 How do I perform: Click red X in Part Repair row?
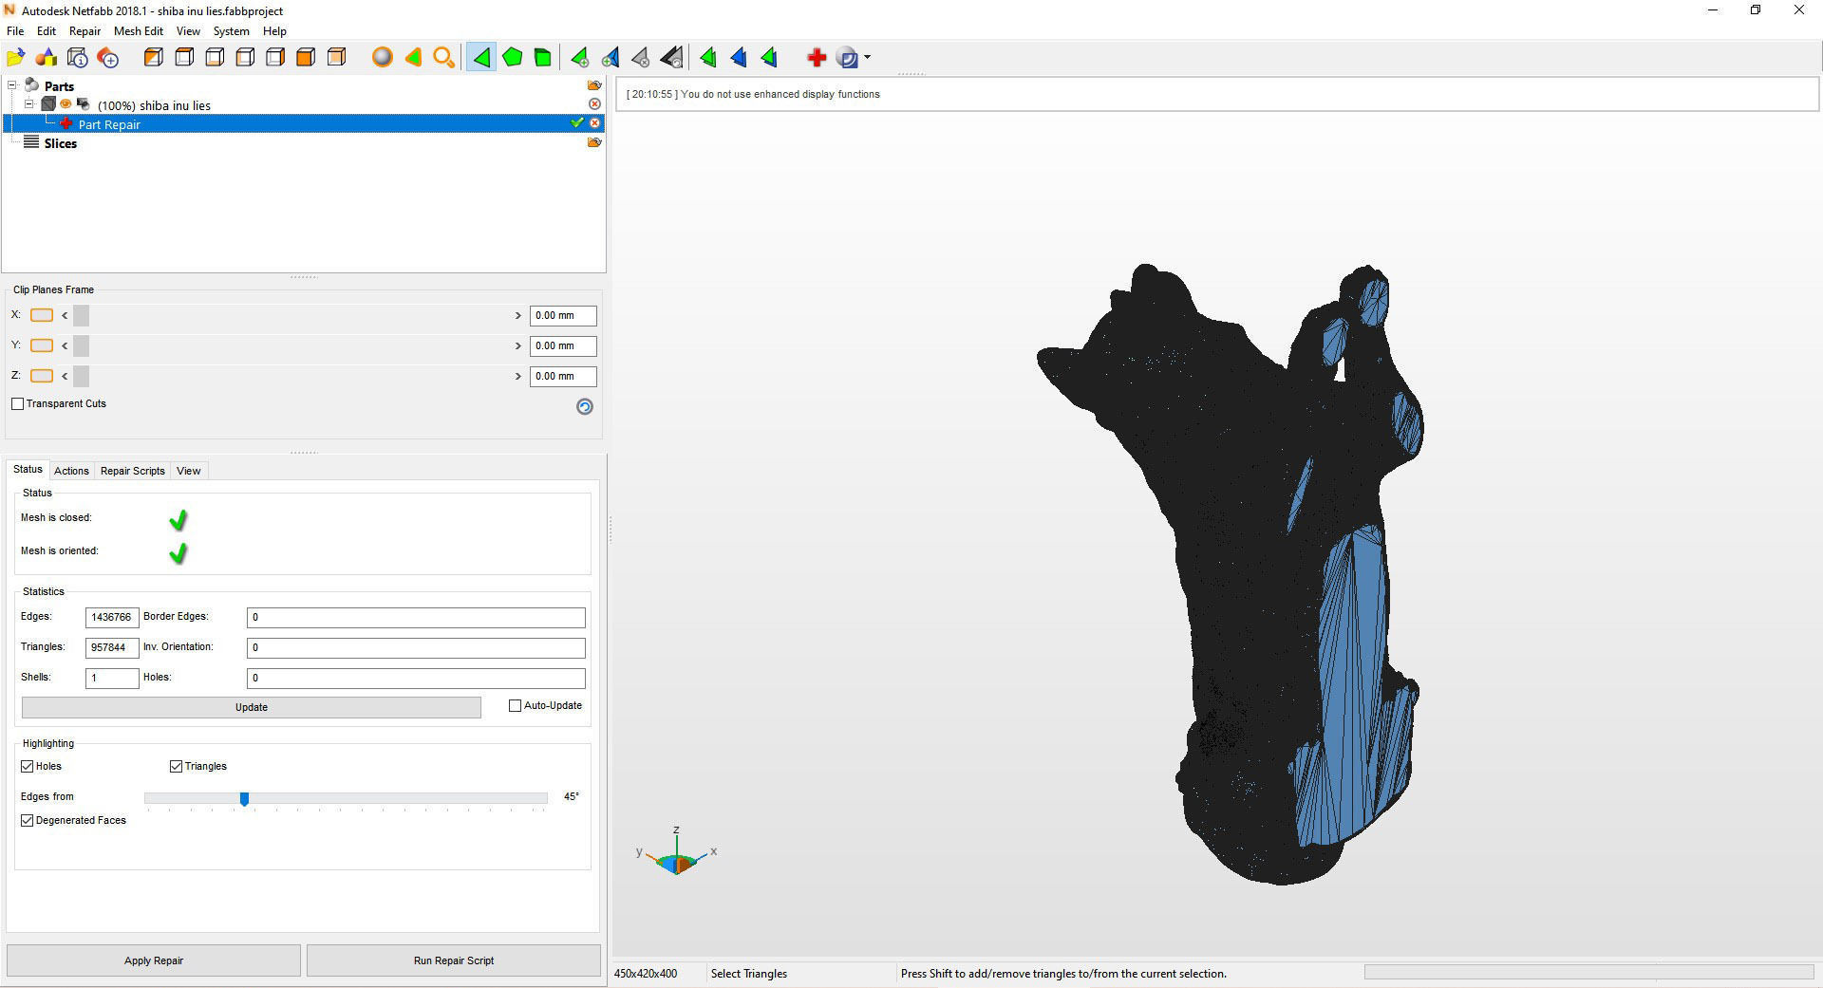[x=594, y=123]
